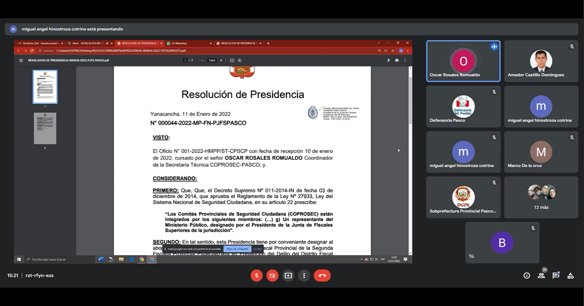Viewport: 584px width, 306px height.
Task: Switch to Recibidos Gmail browser tab
Action: [x=40, y=43]
